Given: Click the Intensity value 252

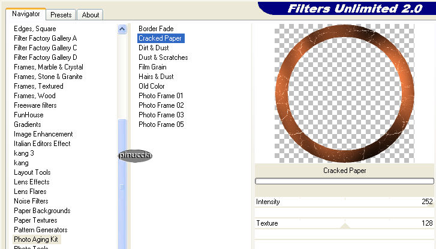Looking at the screenshot, I should click(427, 202).
